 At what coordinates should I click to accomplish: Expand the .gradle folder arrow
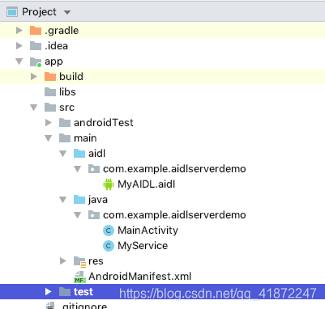(19, 31)
